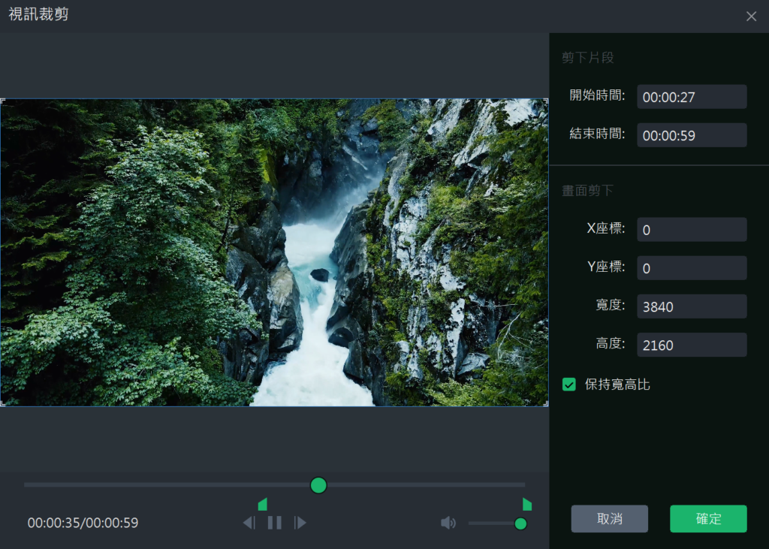Click the 畫面剪下 section heading
Screen dimensions: 769x549
[x=587, y=190]
